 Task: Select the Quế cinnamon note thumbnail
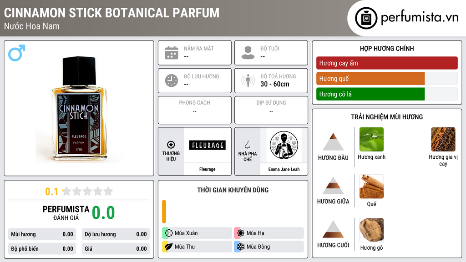coord(371,186)
